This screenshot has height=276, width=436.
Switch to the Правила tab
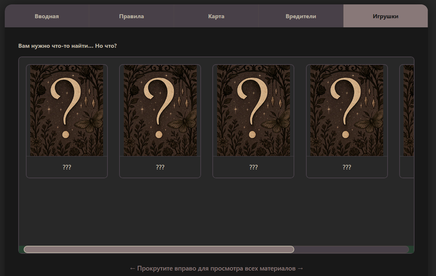(131, 16)
